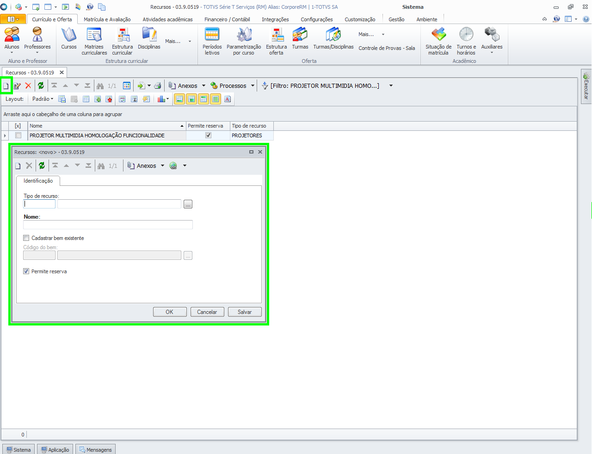
Task: Tick the Cadastrar bem existente checkbox
Action: 26,238
